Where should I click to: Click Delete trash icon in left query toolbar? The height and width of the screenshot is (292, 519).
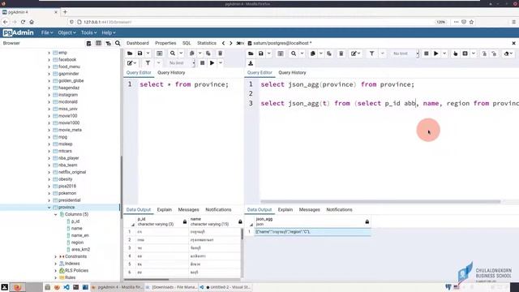coord(220,54)
